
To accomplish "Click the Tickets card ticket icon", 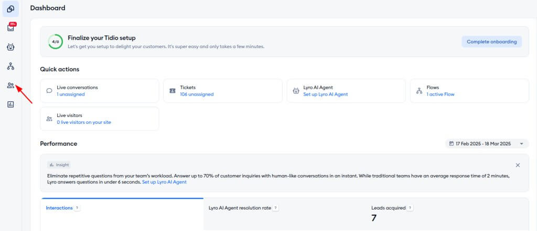I will (x=173, y=91).
